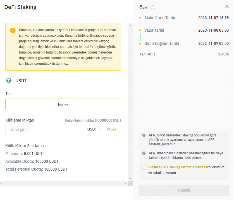Click the info icon beside APR itibari note

pos(144,153)
